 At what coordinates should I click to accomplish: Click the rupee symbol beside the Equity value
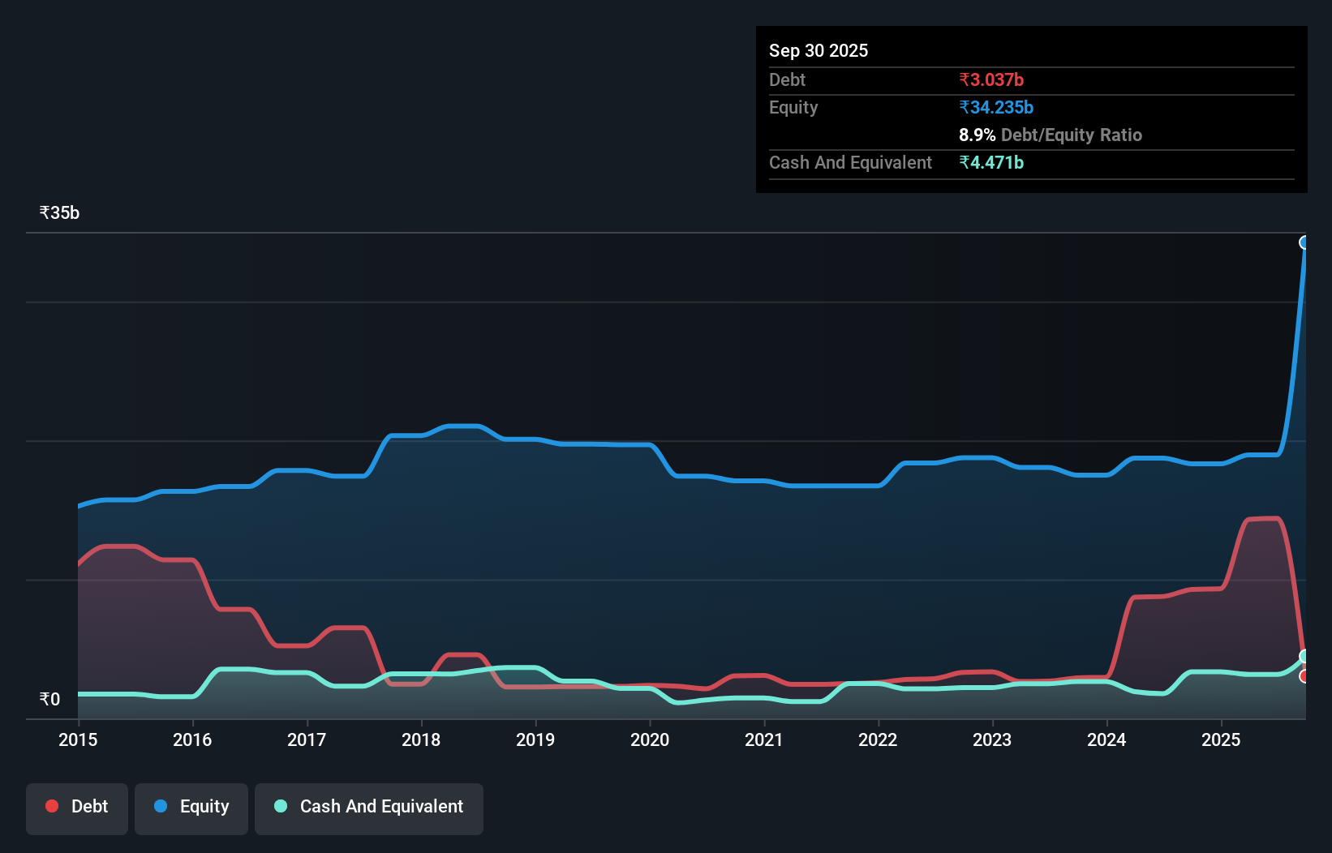tap(965, 107)
